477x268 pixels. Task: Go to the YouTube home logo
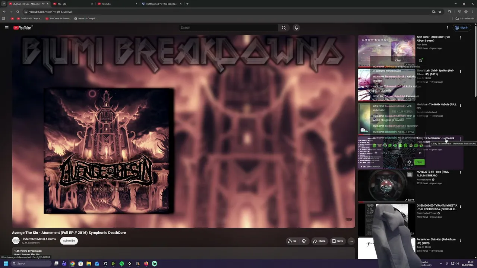click(22, 28)
